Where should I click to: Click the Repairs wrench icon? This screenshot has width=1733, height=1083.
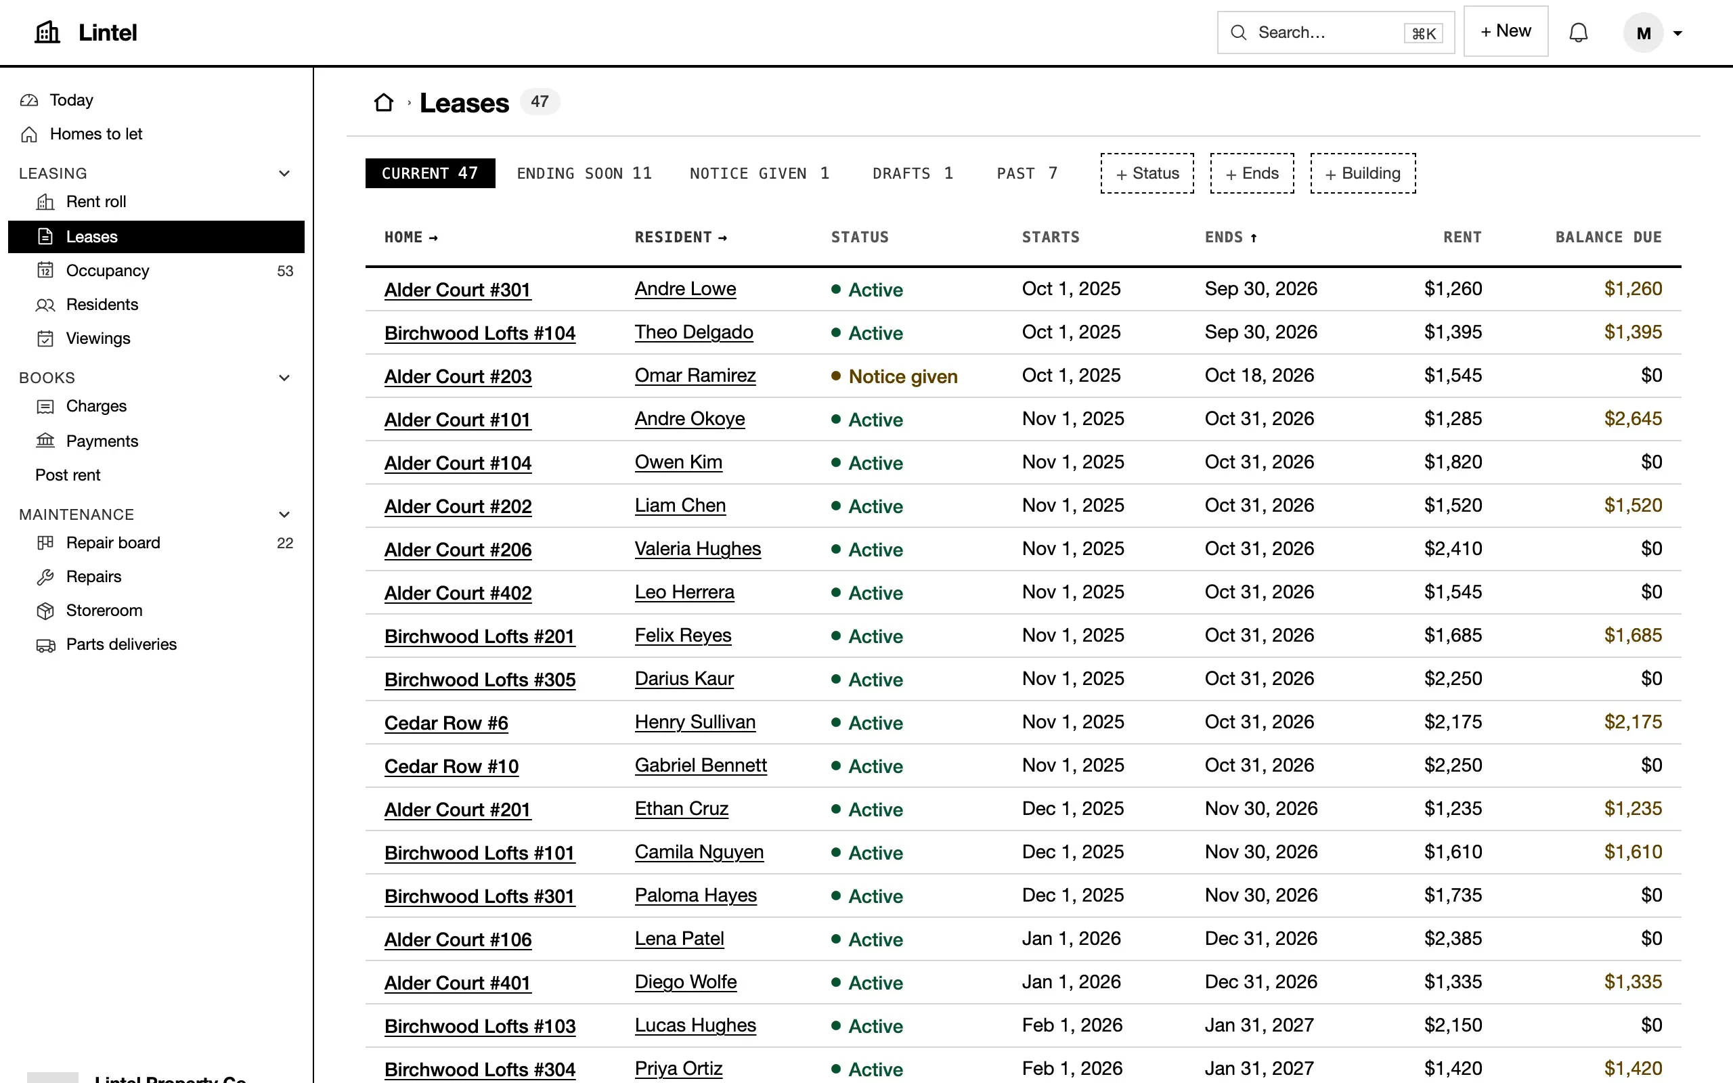[x=45, y=577]
